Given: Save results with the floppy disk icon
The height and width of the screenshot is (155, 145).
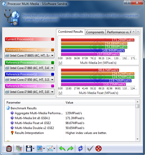Looking at the screenshot, I should (29, 149).
